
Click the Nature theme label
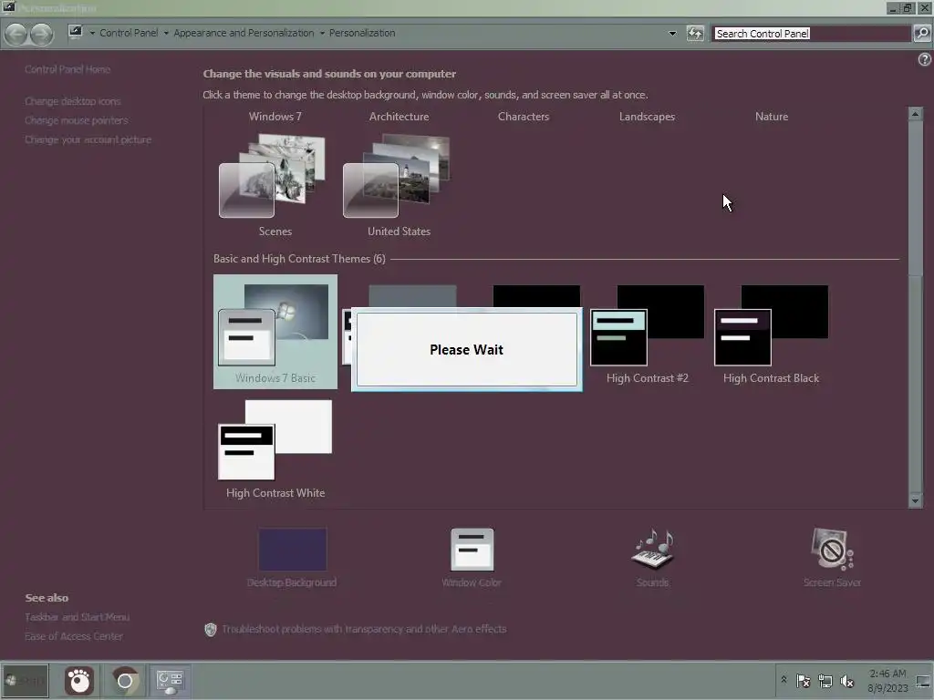click(x=772, y=117)
